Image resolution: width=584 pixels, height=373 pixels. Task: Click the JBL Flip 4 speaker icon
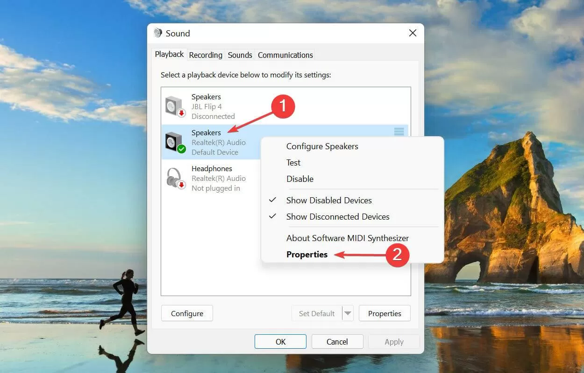175,106
